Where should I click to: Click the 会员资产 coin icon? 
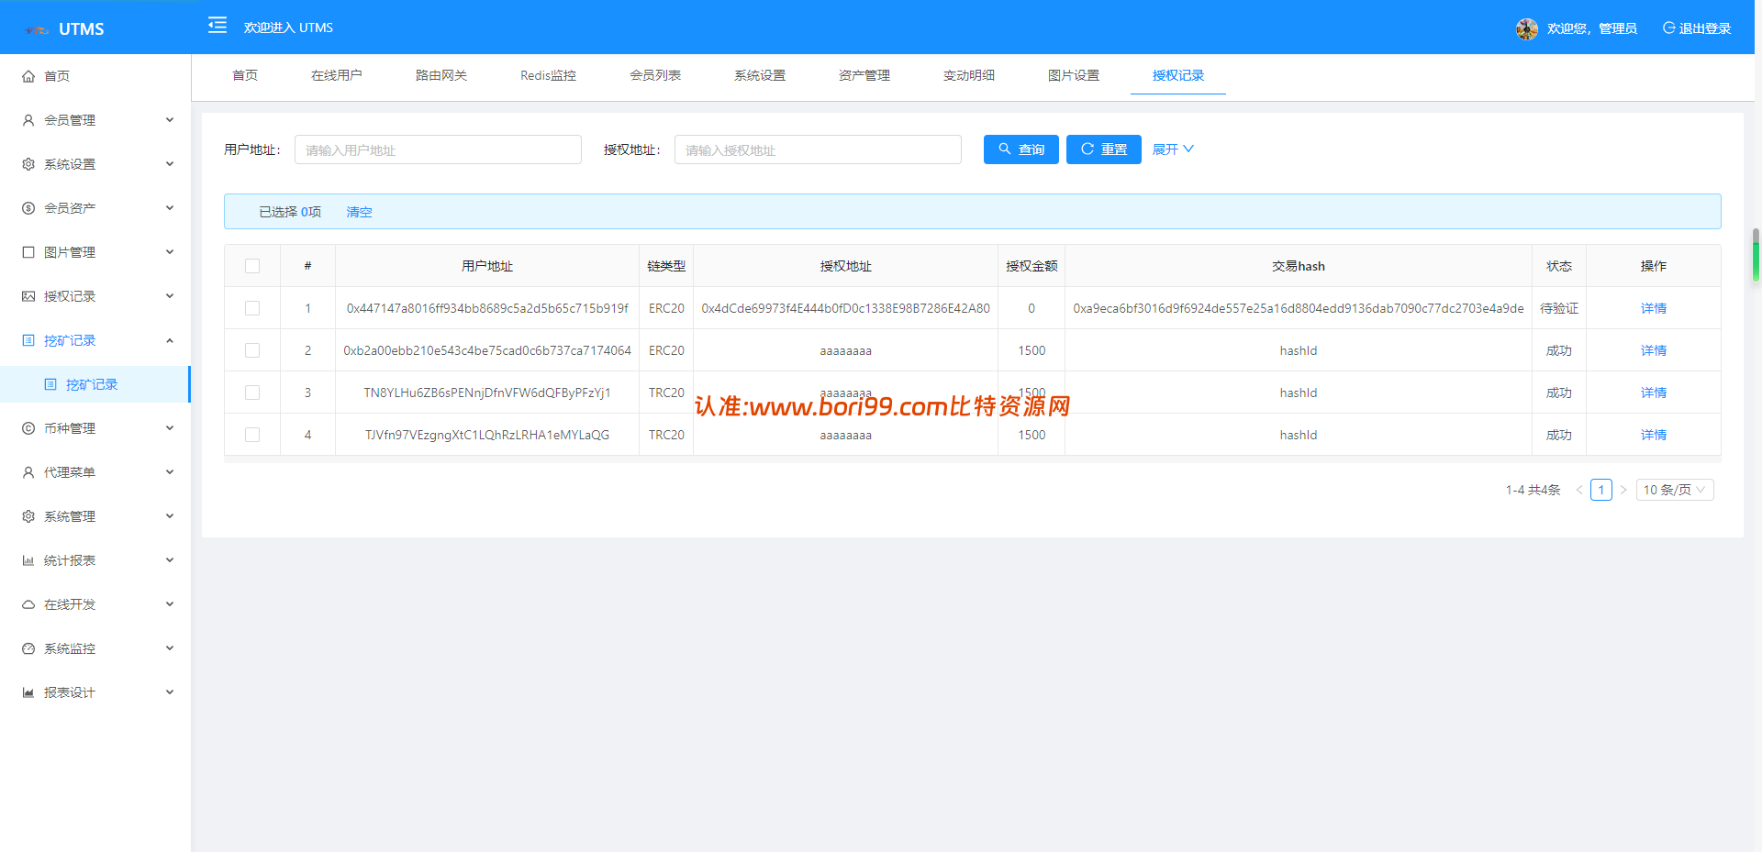coord(28,208)
